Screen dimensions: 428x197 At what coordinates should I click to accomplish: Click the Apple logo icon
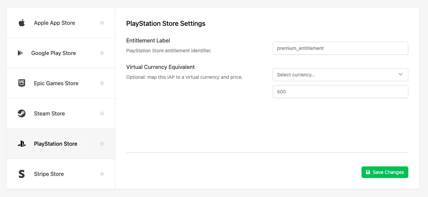(x=22, y=23)
